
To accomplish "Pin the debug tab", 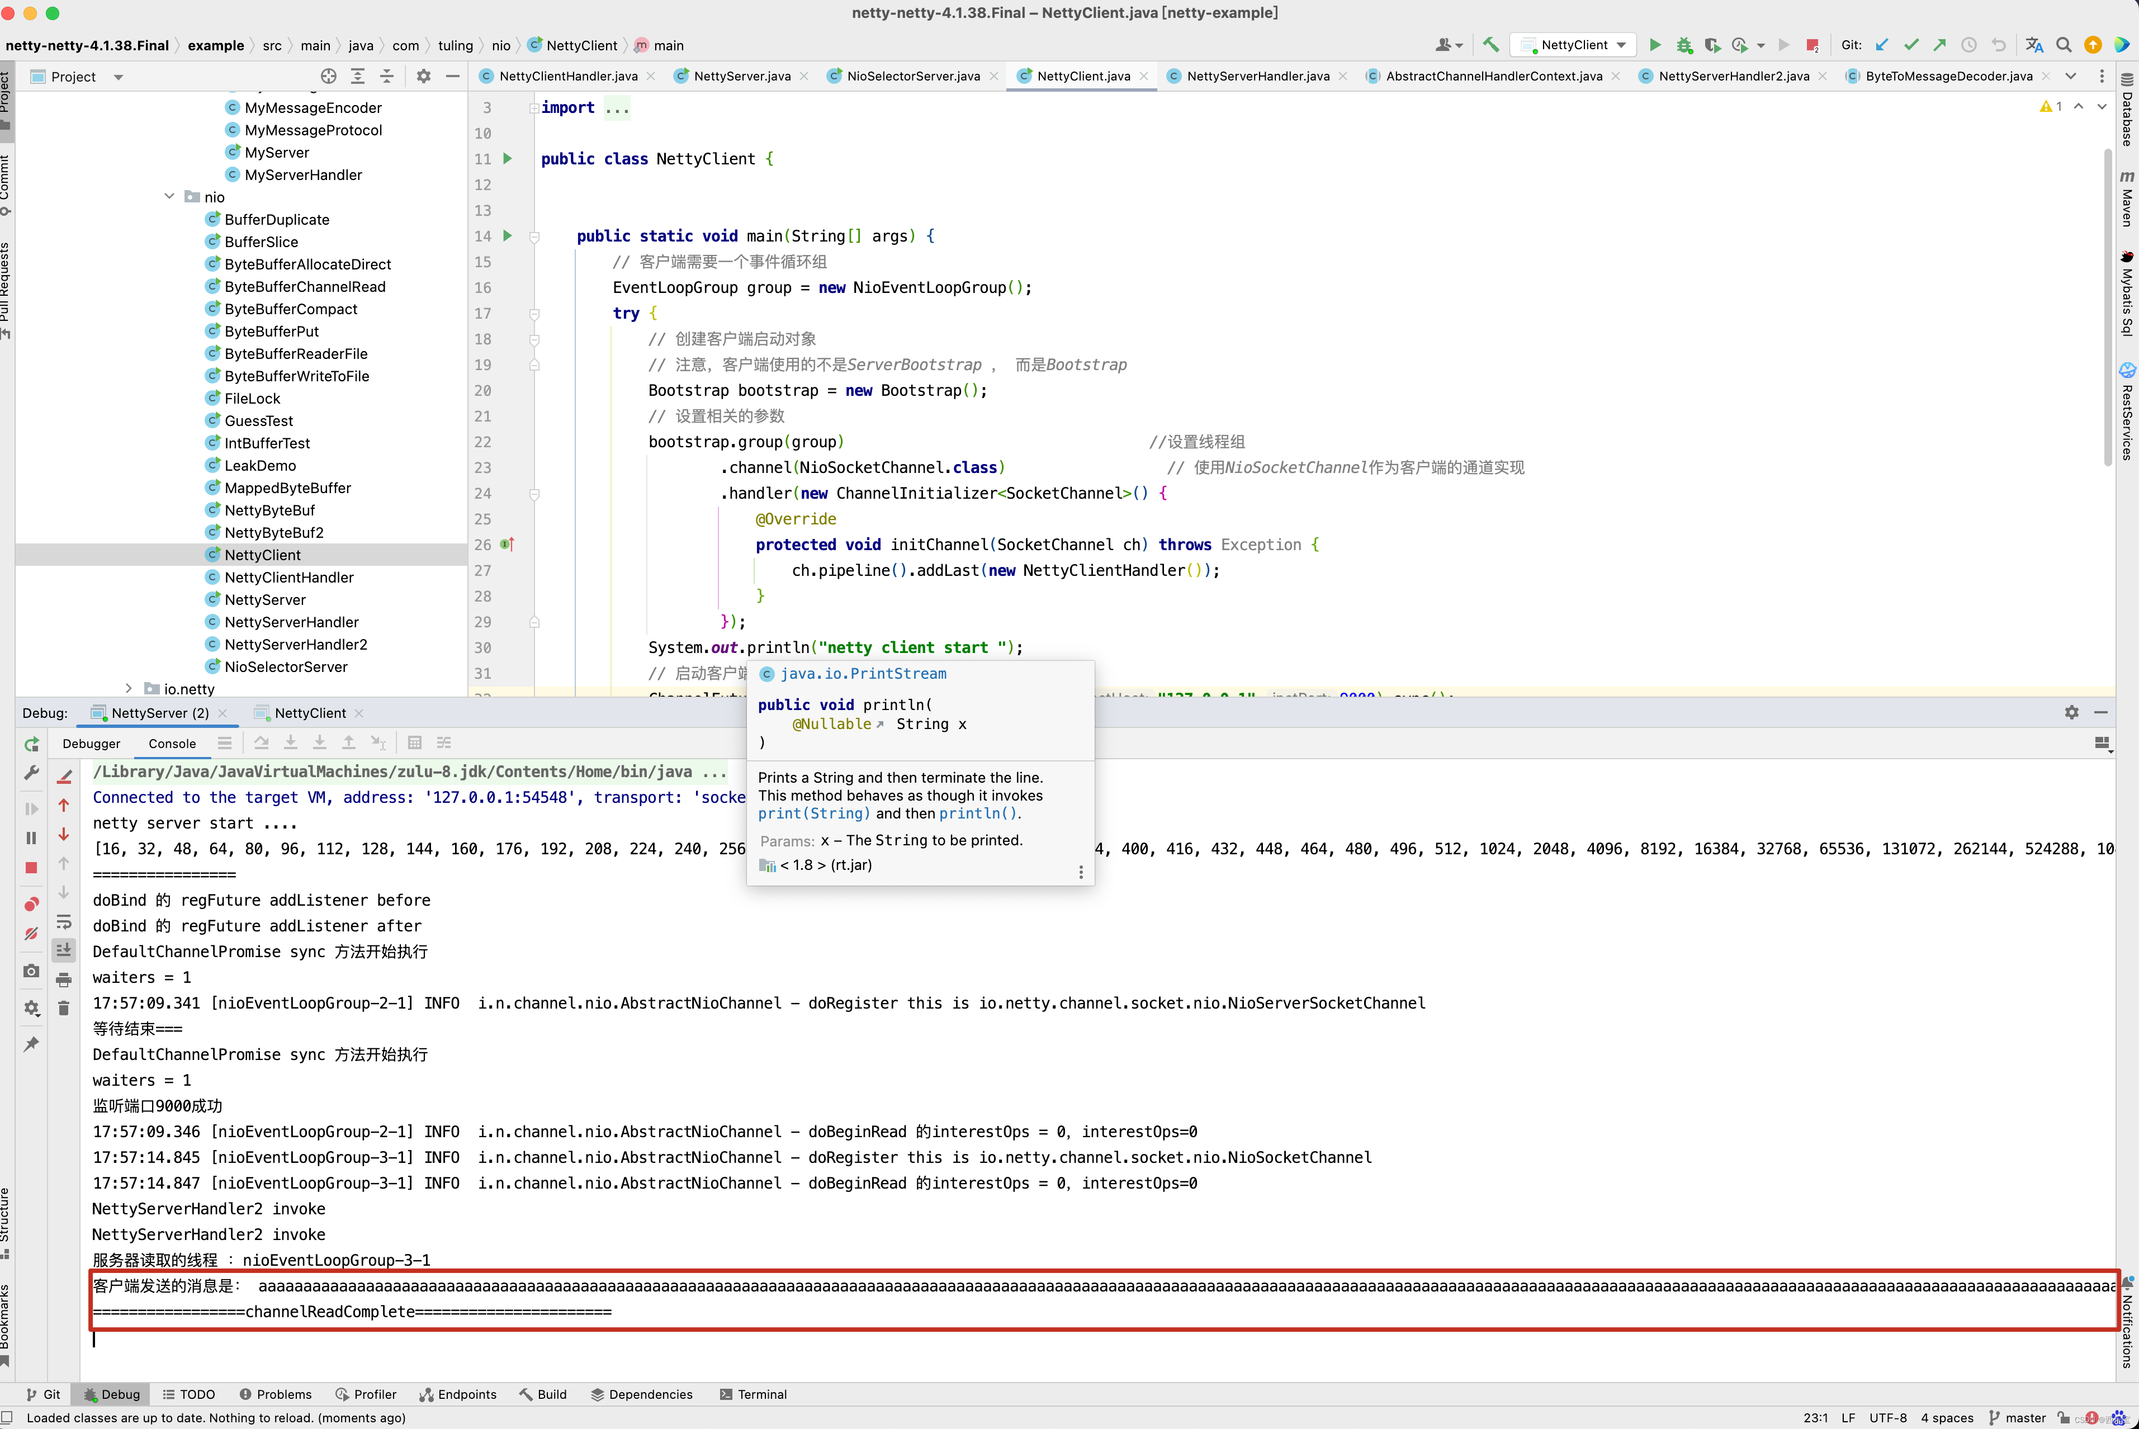I will coord(31,1043).
